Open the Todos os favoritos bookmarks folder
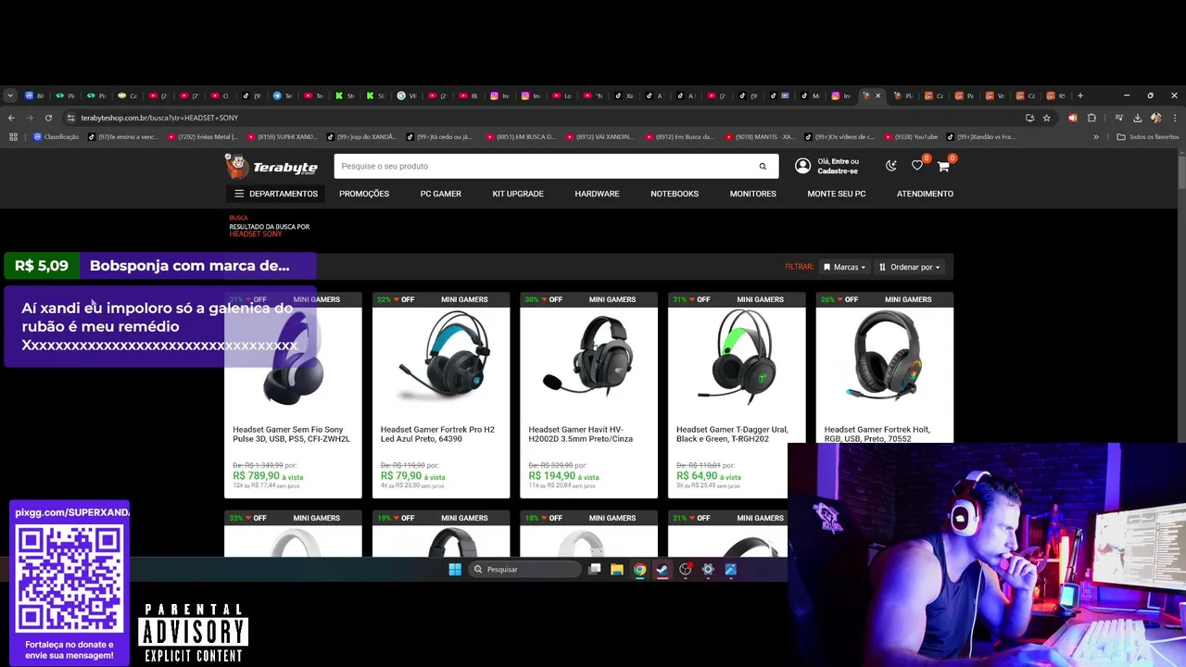Screen dimensions: 1186x667 1148,137
